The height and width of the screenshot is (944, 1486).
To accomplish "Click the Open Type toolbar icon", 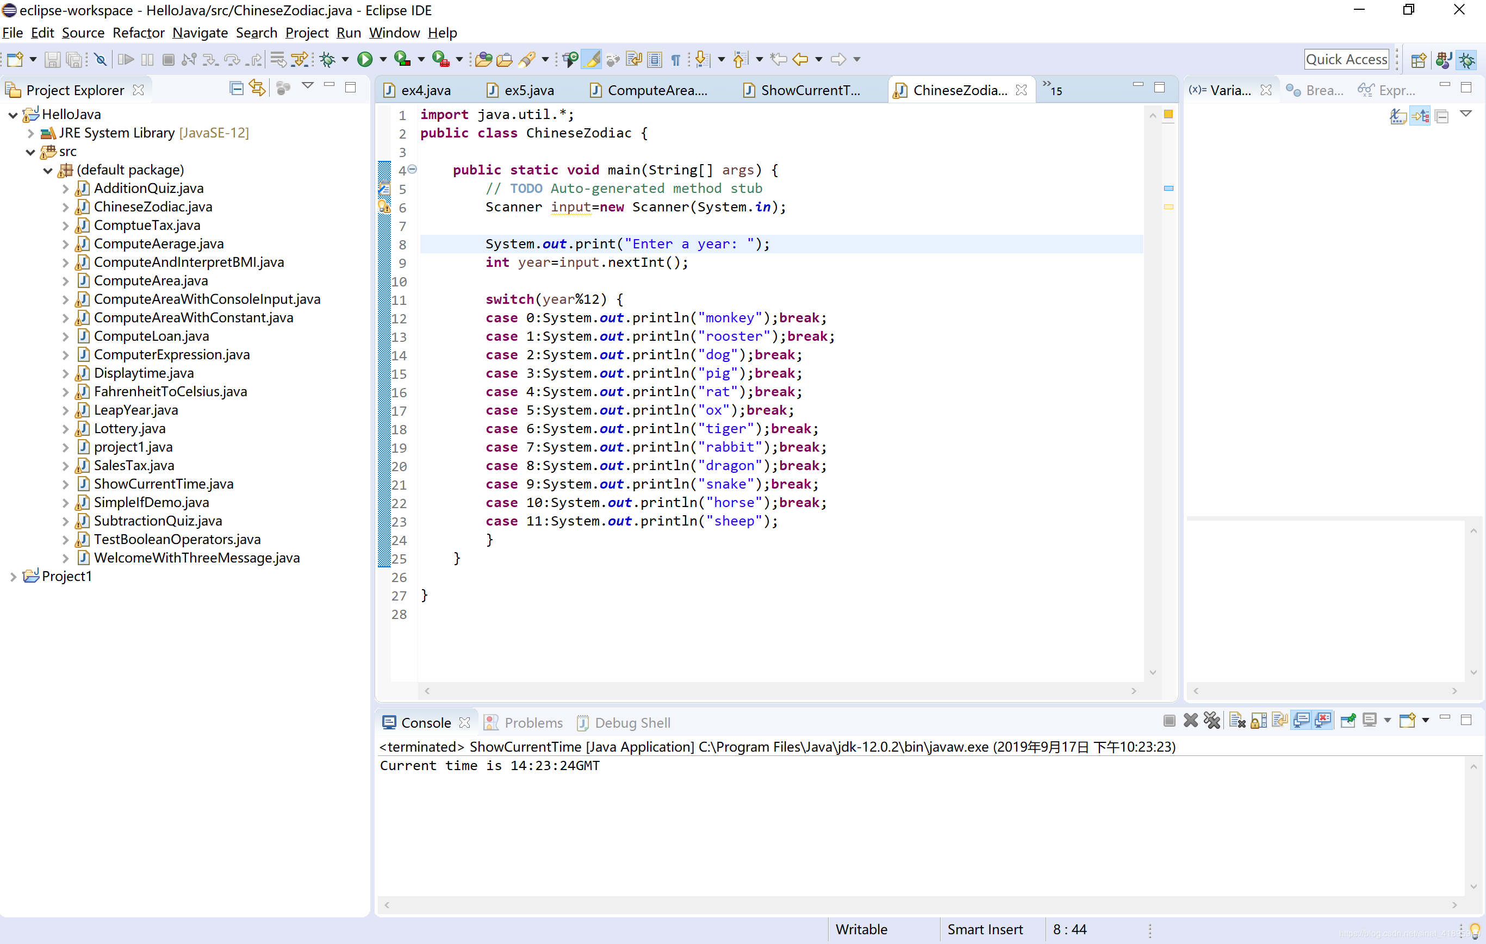I will click(x=484, y=59).
